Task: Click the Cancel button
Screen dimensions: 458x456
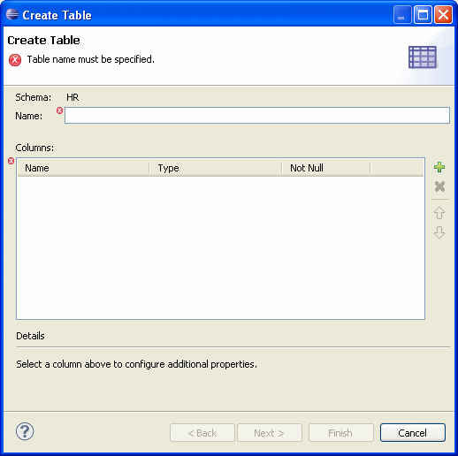Action: click(413, 433)
